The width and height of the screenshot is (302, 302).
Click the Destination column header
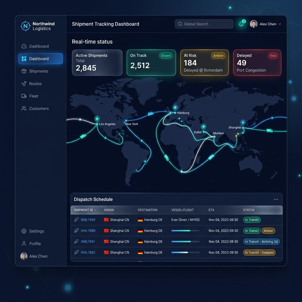148,210
